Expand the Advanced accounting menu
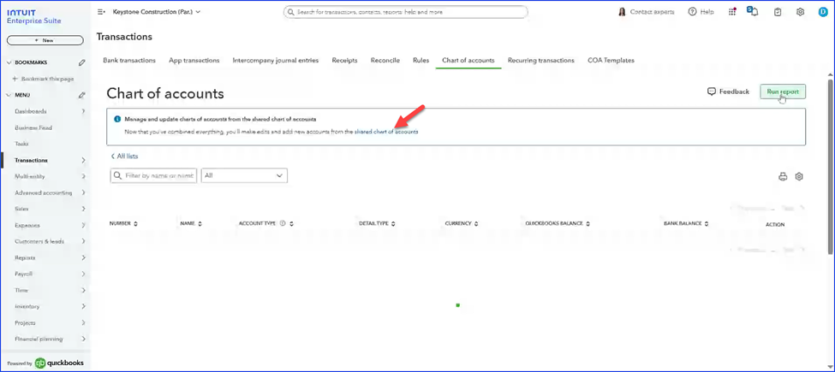This screenshot has width=835, height=372. click(84, 193)
